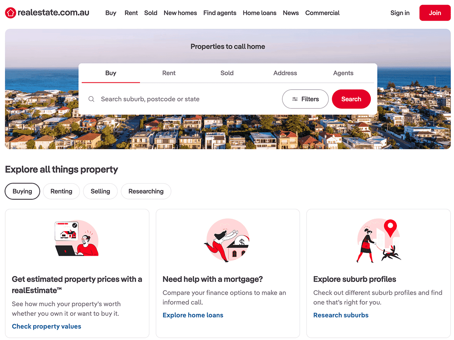
Task: Select the Buying category pill
Action: (x=22, y=191)
